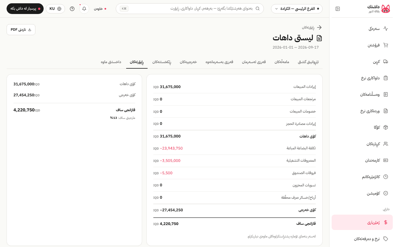This screenshot has height=247, width=395.
Task: Expand the الفرع الرئيسي — الكرادة branch dropdown
Action: click(297, 9)
